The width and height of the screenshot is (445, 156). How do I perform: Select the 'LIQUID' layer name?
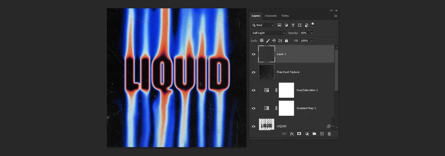(281, 126)
